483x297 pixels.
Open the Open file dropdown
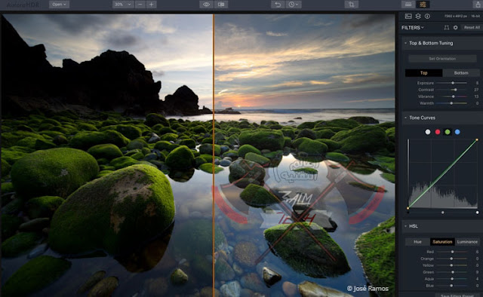pyautogui.click(x=59, y=5)
